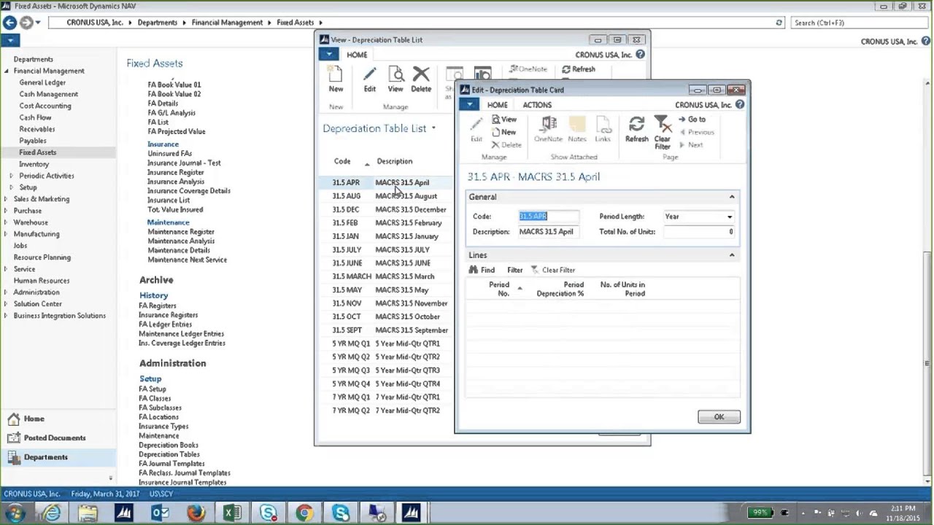934x525 pixels.
Task: Click OneNote in Depreciation Table List ribbon
Action: tap(529, 69)
